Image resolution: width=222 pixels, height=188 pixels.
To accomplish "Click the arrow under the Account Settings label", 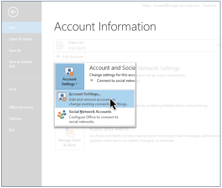I will point(77,84).
